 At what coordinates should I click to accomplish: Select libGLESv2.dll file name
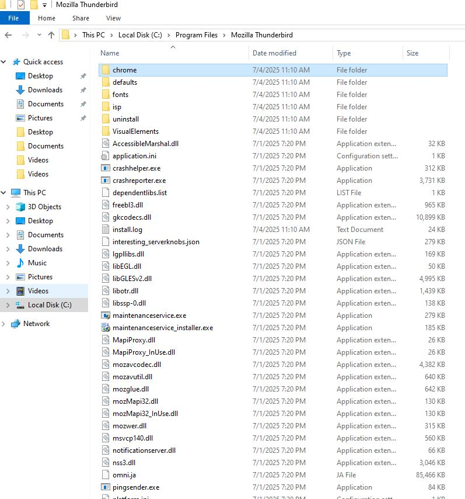[132, 279]
